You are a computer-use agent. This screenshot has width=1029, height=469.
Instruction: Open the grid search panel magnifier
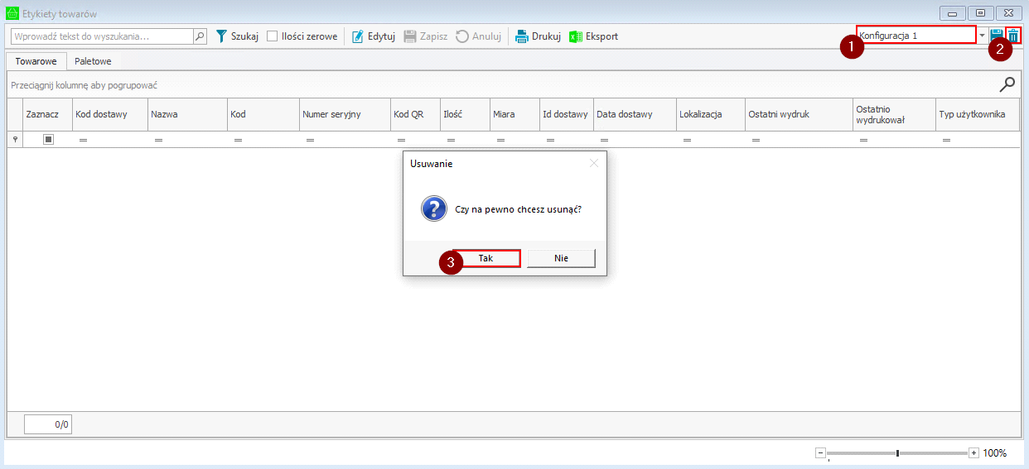pos(1007,84)
